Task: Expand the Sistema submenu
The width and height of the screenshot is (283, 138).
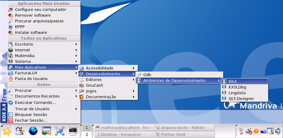Action: point(44,61)
